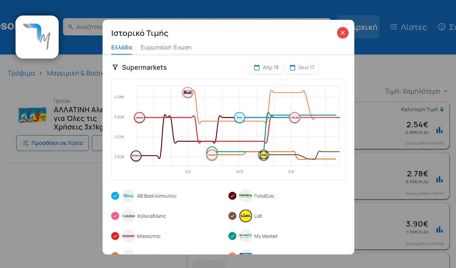Screen dimensions: 456x268
Task: Open the Τρόφιμα breadcrumb link
Action: click(x=21, y=73)
